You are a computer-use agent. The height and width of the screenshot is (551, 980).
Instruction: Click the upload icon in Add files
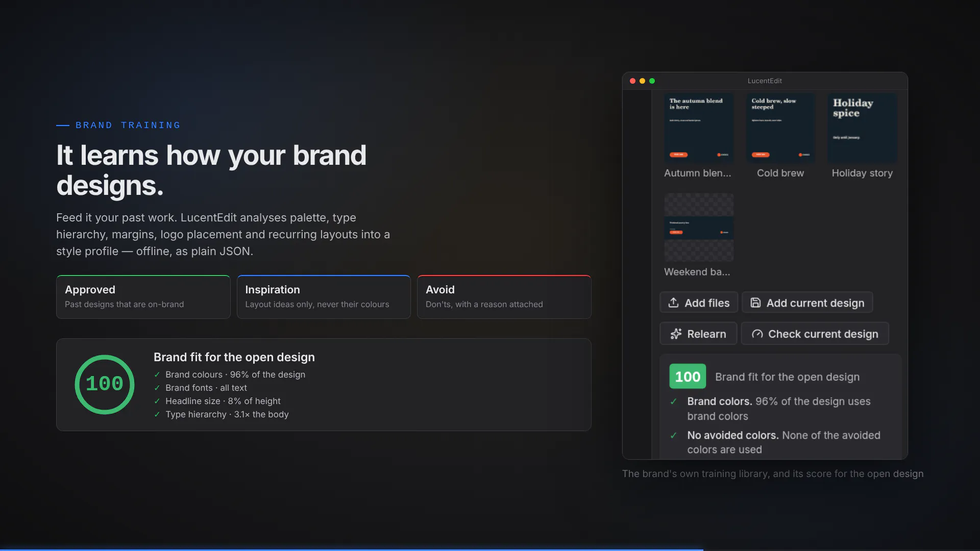(x=673, y=303)
